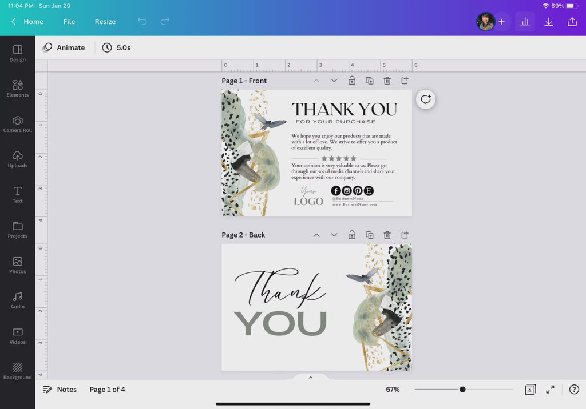Select the Your LOGO placeholder
Screen dimensions: 586x409
308,197
